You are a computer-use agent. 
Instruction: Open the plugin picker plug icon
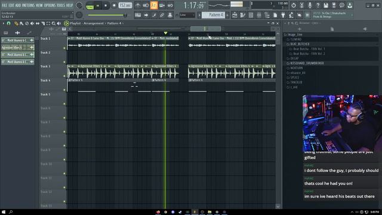[x=283, y=15]
